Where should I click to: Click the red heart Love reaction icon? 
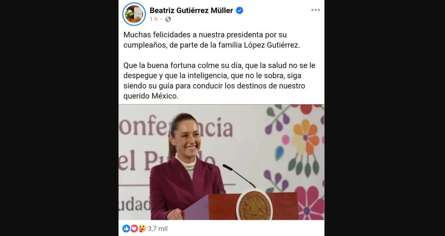pos(134,228)
